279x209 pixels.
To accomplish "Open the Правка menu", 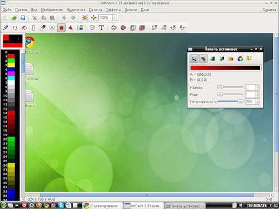I will point(21,9).
